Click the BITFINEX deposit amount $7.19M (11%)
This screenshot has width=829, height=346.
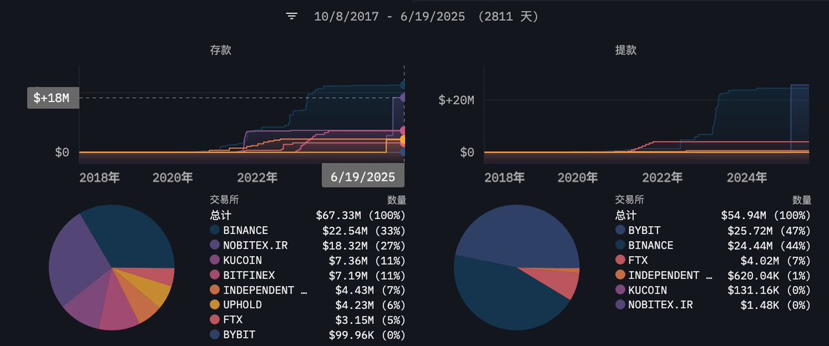(x=367, y=275)
